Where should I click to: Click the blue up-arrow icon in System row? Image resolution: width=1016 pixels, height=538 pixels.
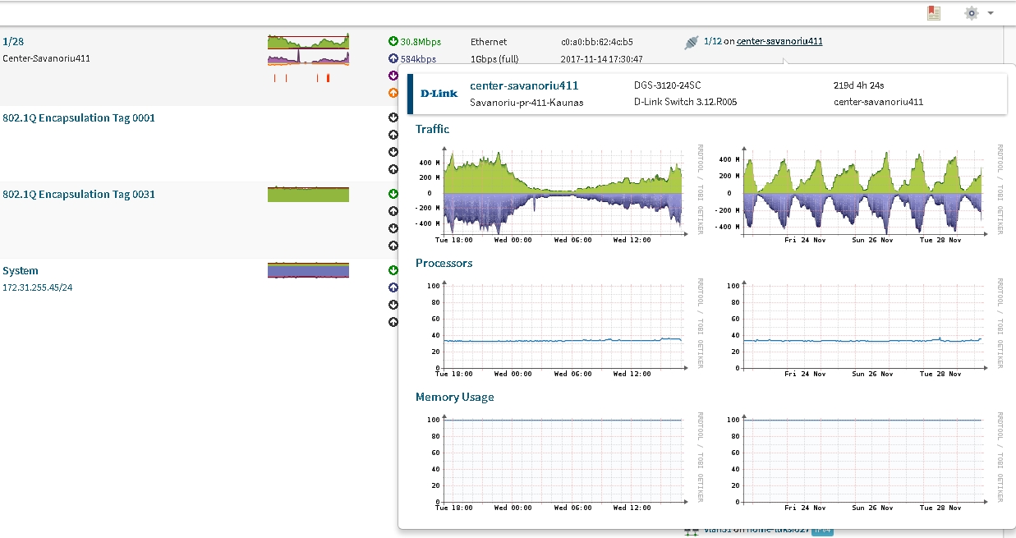coord(393,287)
